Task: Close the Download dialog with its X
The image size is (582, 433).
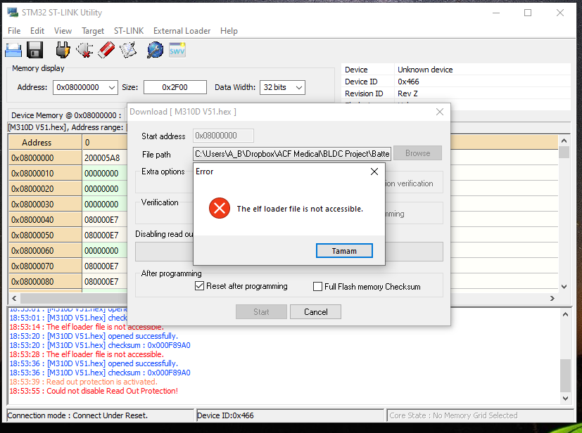Action: [x=440, y=112]
